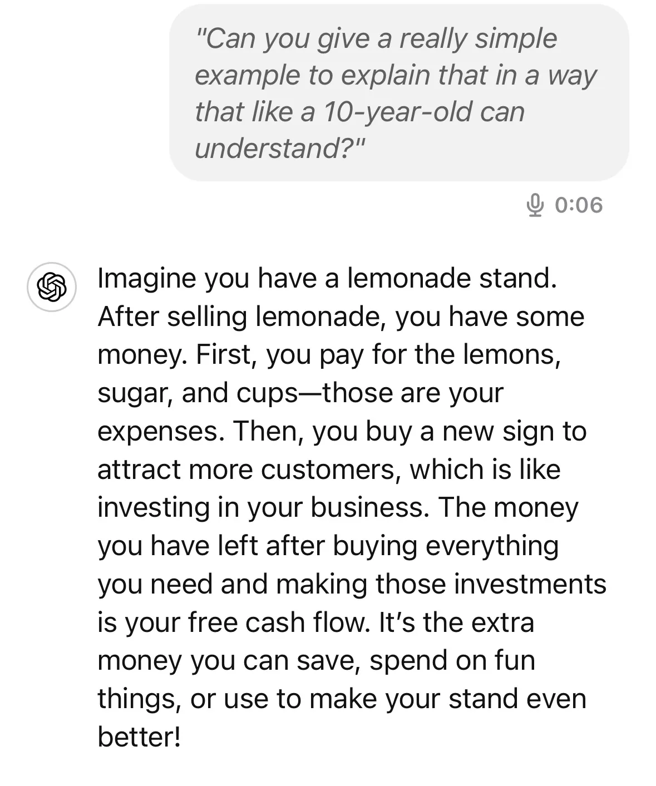Tap "spend on fun" in the assistant message
The image size is (656, 786).
pos(452,661)
